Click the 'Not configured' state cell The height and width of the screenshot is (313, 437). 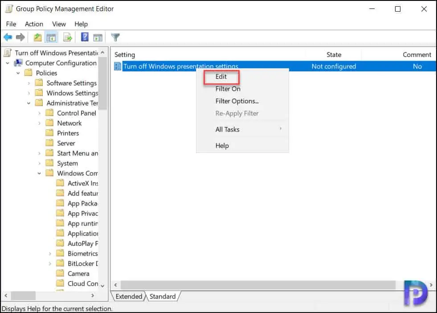pyautogui.click(x=334, y=66)
